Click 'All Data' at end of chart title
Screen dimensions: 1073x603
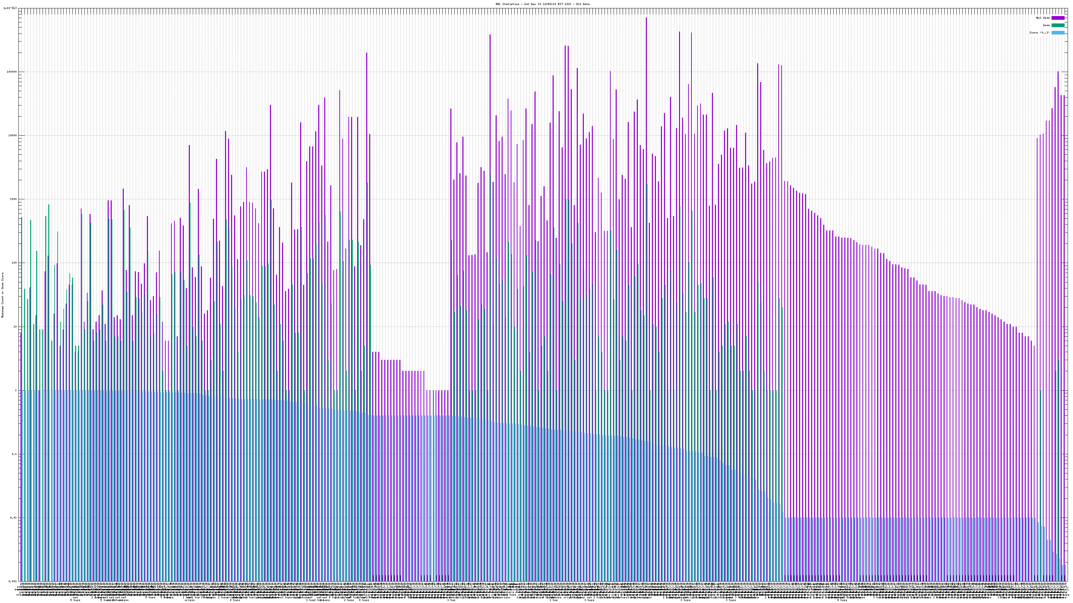(x=583, y=4)
